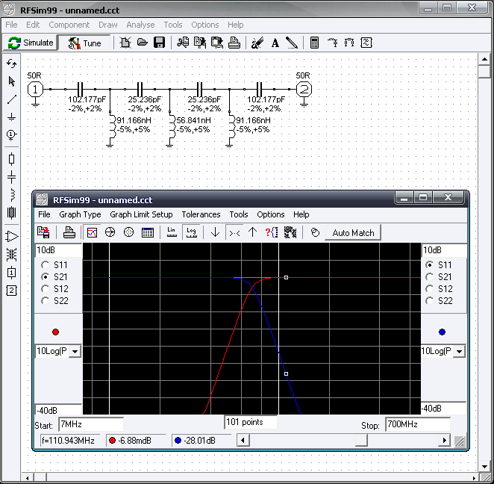Select left S11 radio button
Viewport: 494px width, 484px height.
(46, 265)
